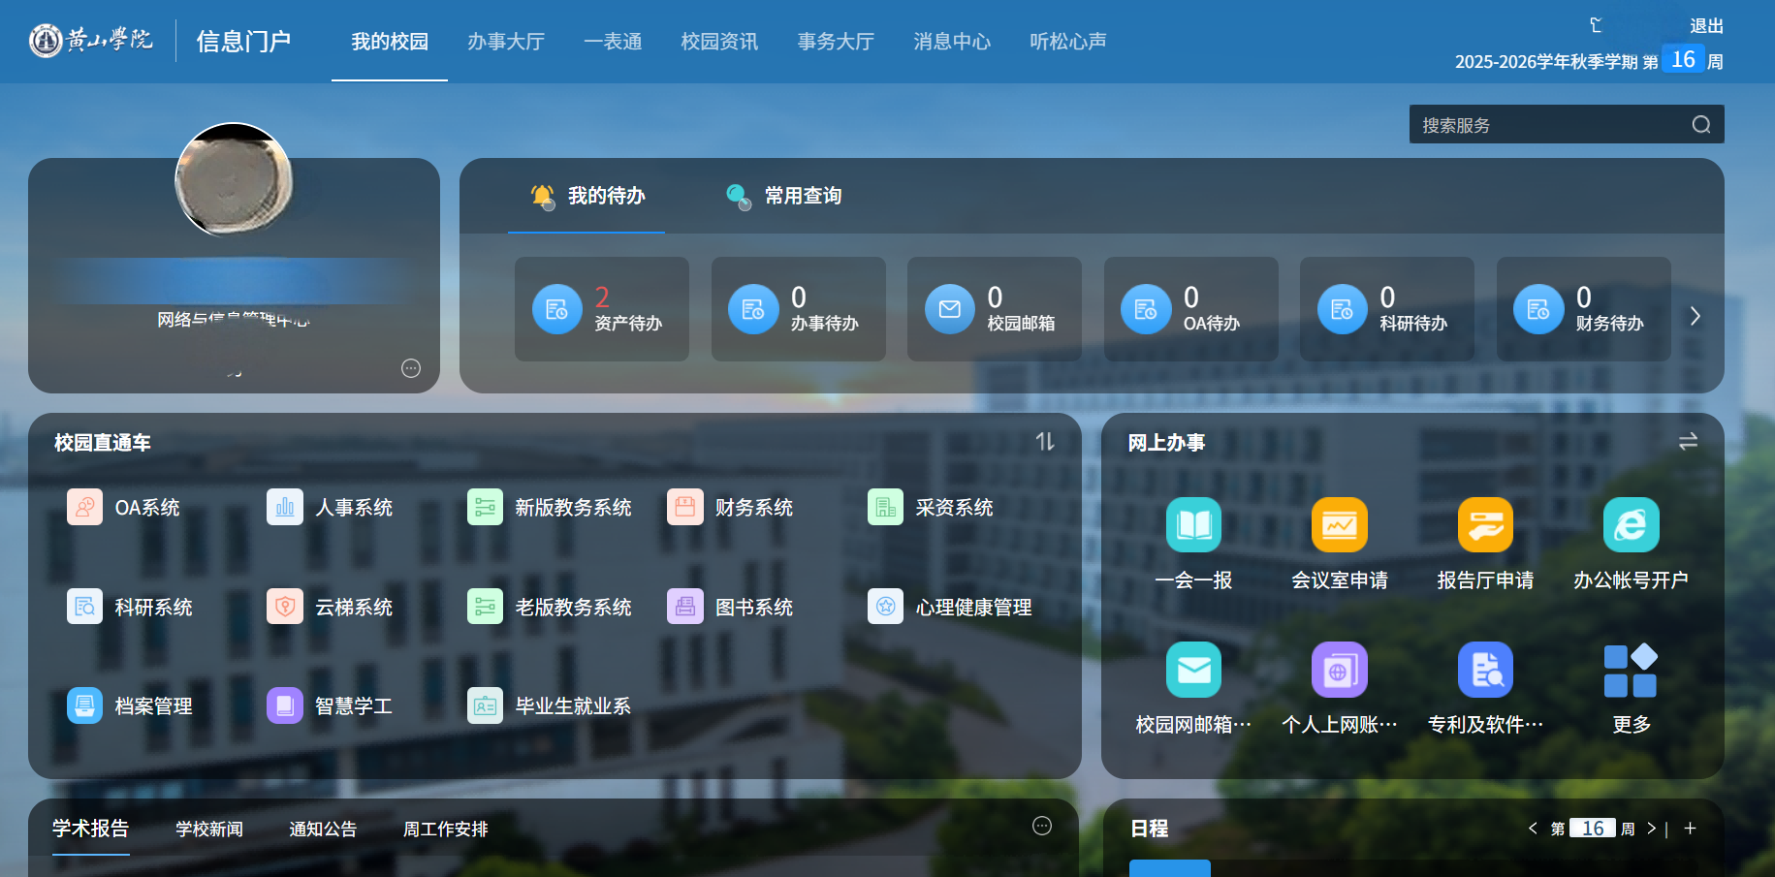Open profile card more options button
The height and width of the screenshot is (877, 1775).
(x=411, y=368)
